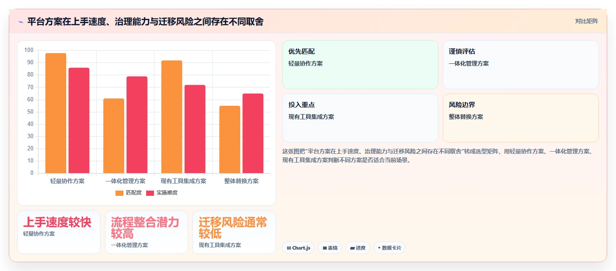The width and height of the screenshot is (616, 271).
Task: Click the sparkle icon in 数据卡片 chip
Action: click(x=379, y=248)
